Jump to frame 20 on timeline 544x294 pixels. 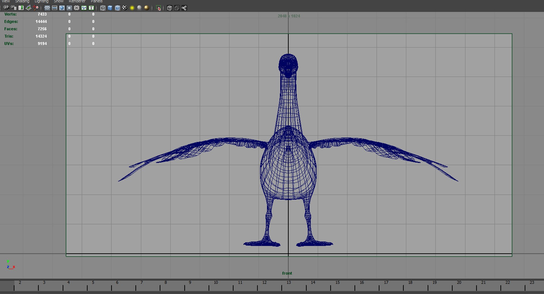[x=459, y=282]
